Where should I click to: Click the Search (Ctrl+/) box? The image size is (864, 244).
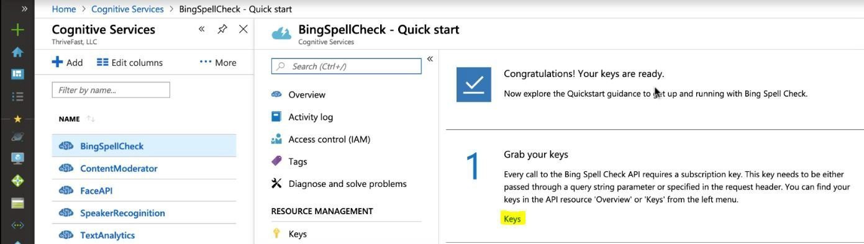pos(347,66)
